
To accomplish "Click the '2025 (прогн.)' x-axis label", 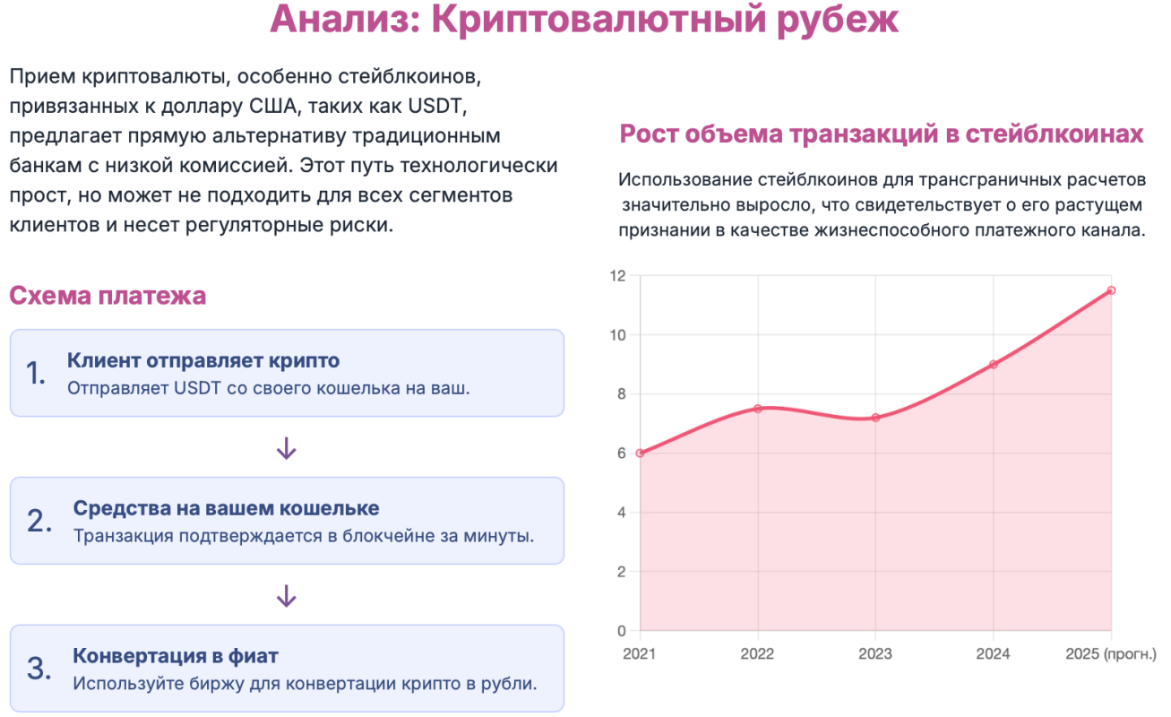I will point(1111,653).
